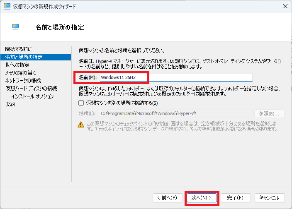Click the yellow warning triangle icon

pos(81,125)
